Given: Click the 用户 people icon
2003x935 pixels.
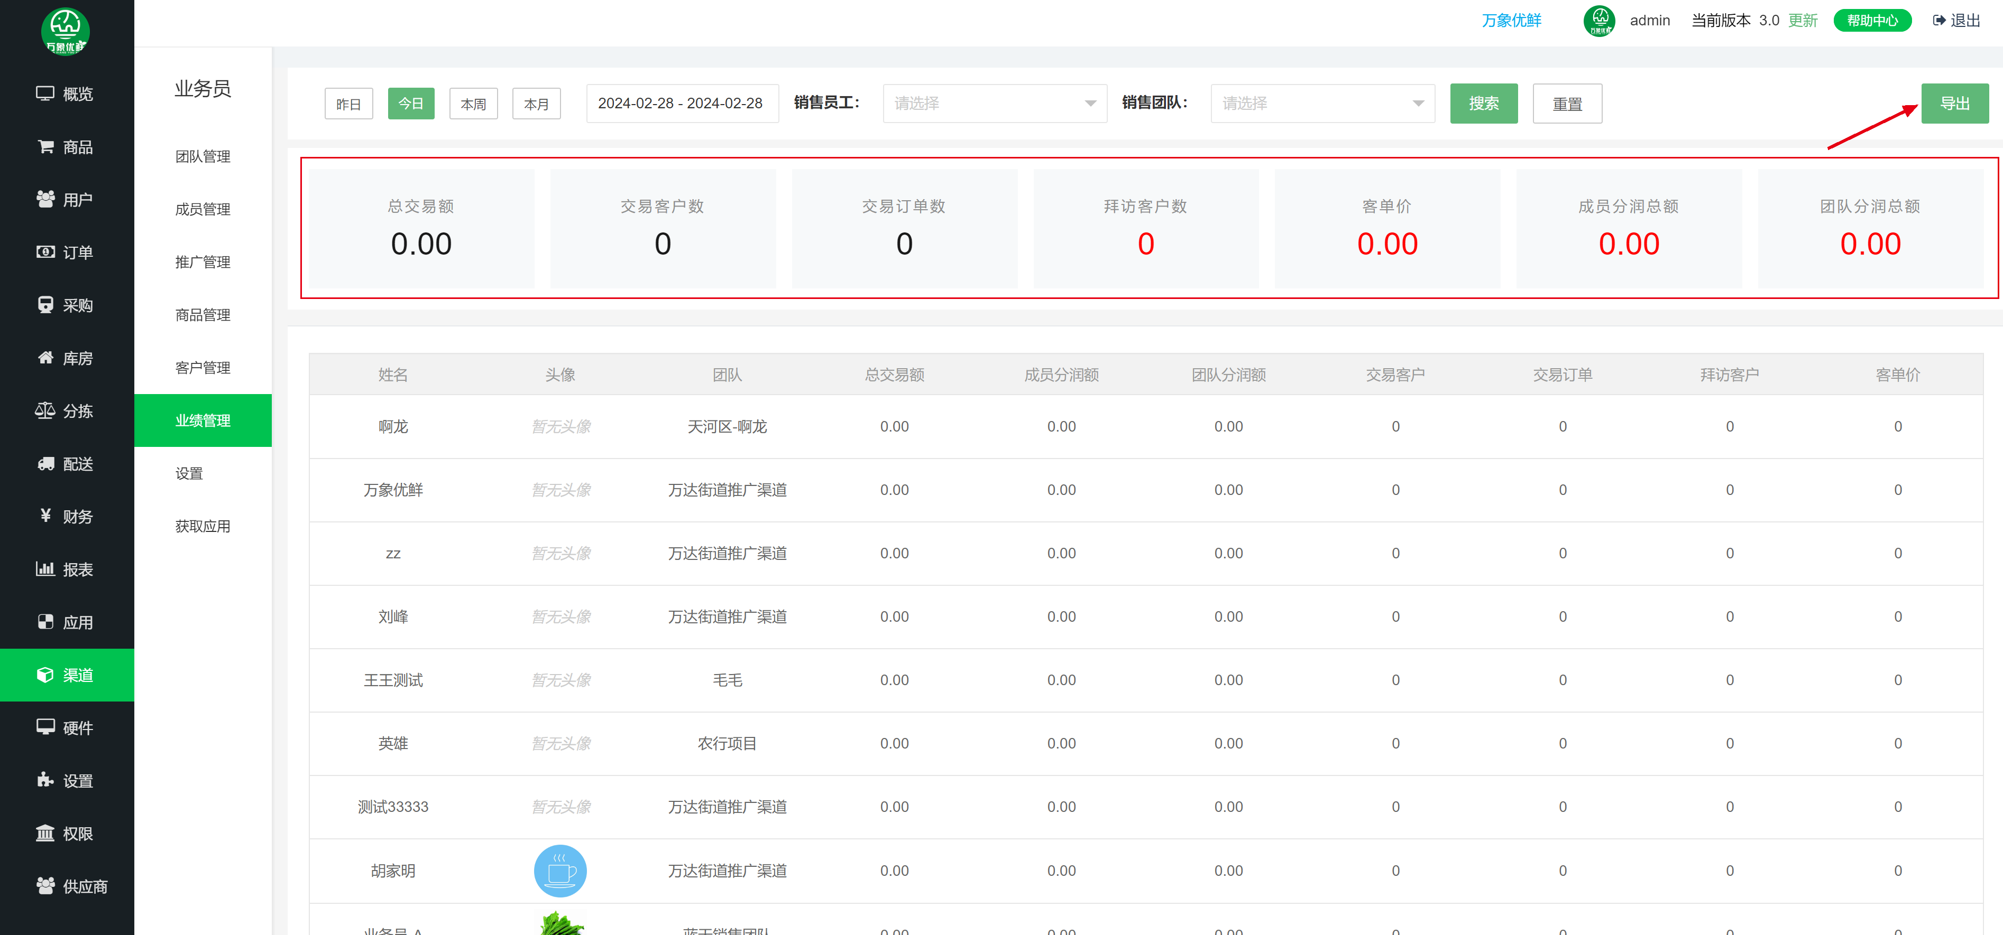Looking at the screenshot, I should 45,199.
